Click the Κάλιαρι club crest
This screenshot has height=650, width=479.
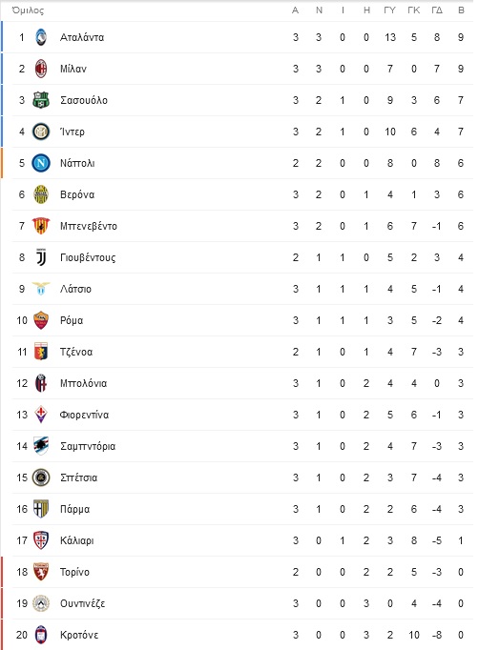[x=41, y=540]
